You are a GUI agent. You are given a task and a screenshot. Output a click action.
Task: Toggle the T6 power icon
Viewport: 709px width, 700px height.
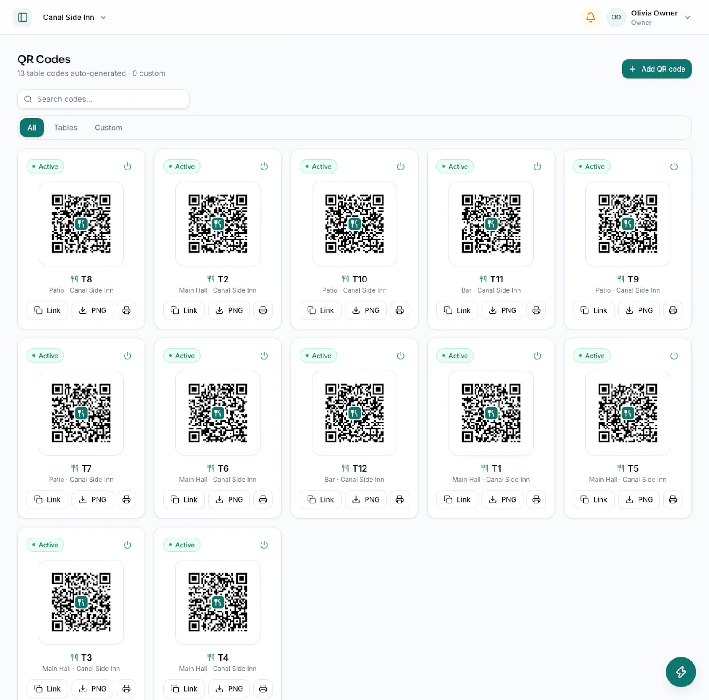tap(264, 356)
